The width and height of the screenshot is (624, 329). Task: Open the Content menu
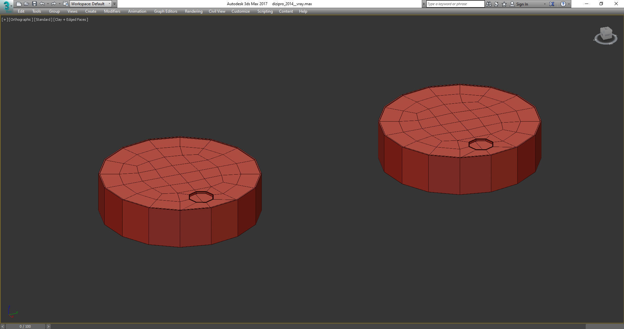tap(286, 11)
